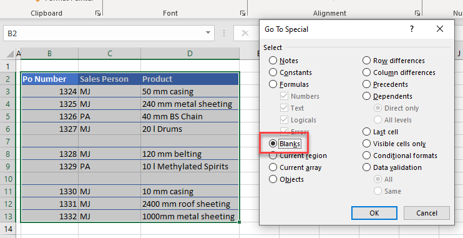
Task: Select column B header
Action: 50,54
